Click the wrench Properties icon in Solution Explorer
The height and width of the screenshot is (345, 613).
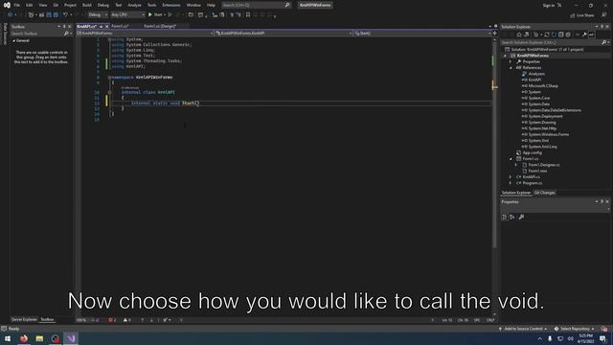(x=584, y=34)
